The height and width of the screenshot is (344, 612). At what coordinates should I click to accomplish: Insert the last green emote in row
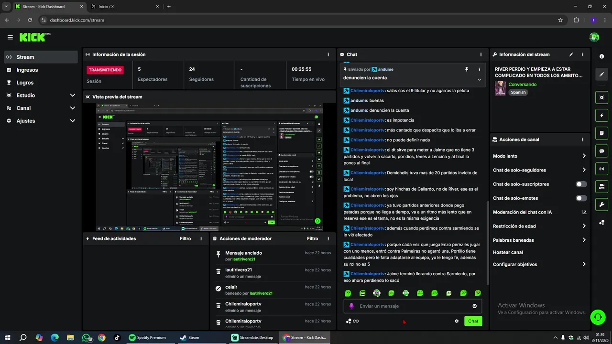[x=478, y=293]
